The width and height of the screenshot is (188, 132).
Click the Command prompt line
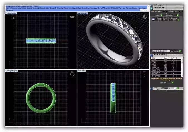[73, 10]
